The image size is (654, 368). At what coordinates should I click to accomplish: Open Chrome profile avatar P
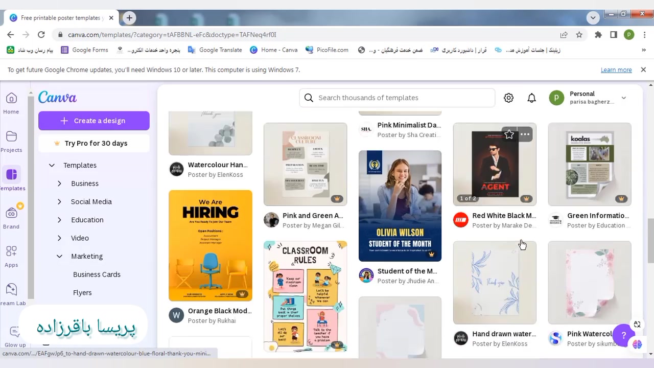pyautogui.click(x=629, y=35)
